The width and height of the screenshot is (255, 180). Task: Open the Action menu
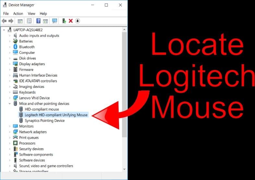click(x=18, y=14)
